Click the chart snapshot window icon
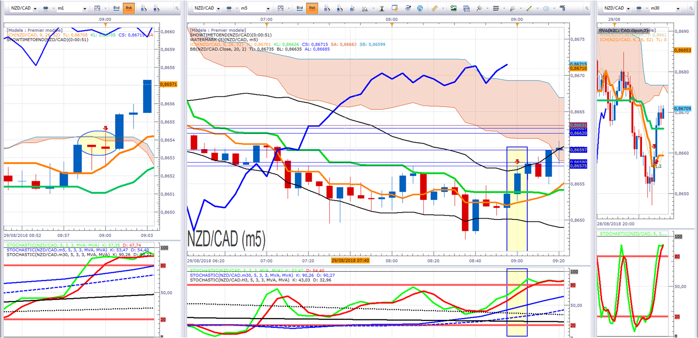 [x=467, y=8]
